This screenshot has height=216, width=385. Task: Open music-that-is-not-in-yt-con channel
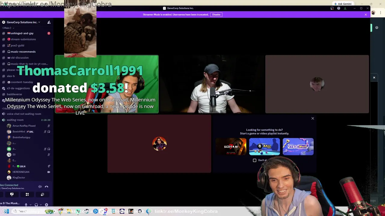click(26, 64)
